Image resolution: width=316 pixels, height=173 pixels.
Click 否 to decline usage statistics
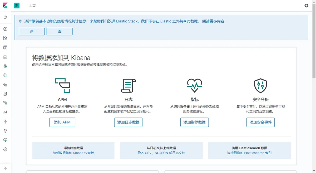click(60, 32)
